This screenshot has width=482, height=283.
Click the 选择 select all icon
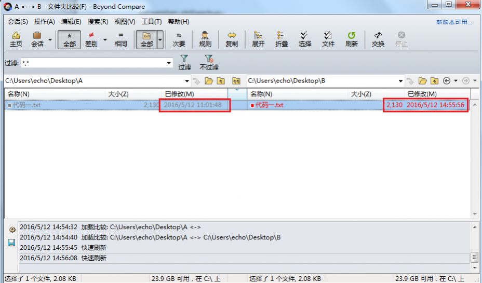[305, 39]
